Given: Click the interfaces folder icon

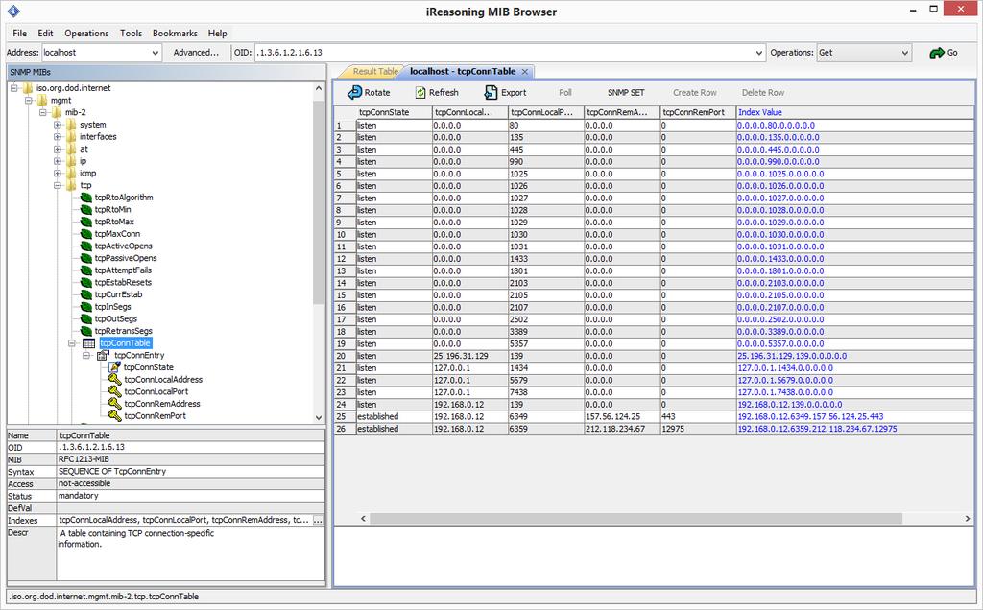Looking at the screenshot, I should click(71, 136).
